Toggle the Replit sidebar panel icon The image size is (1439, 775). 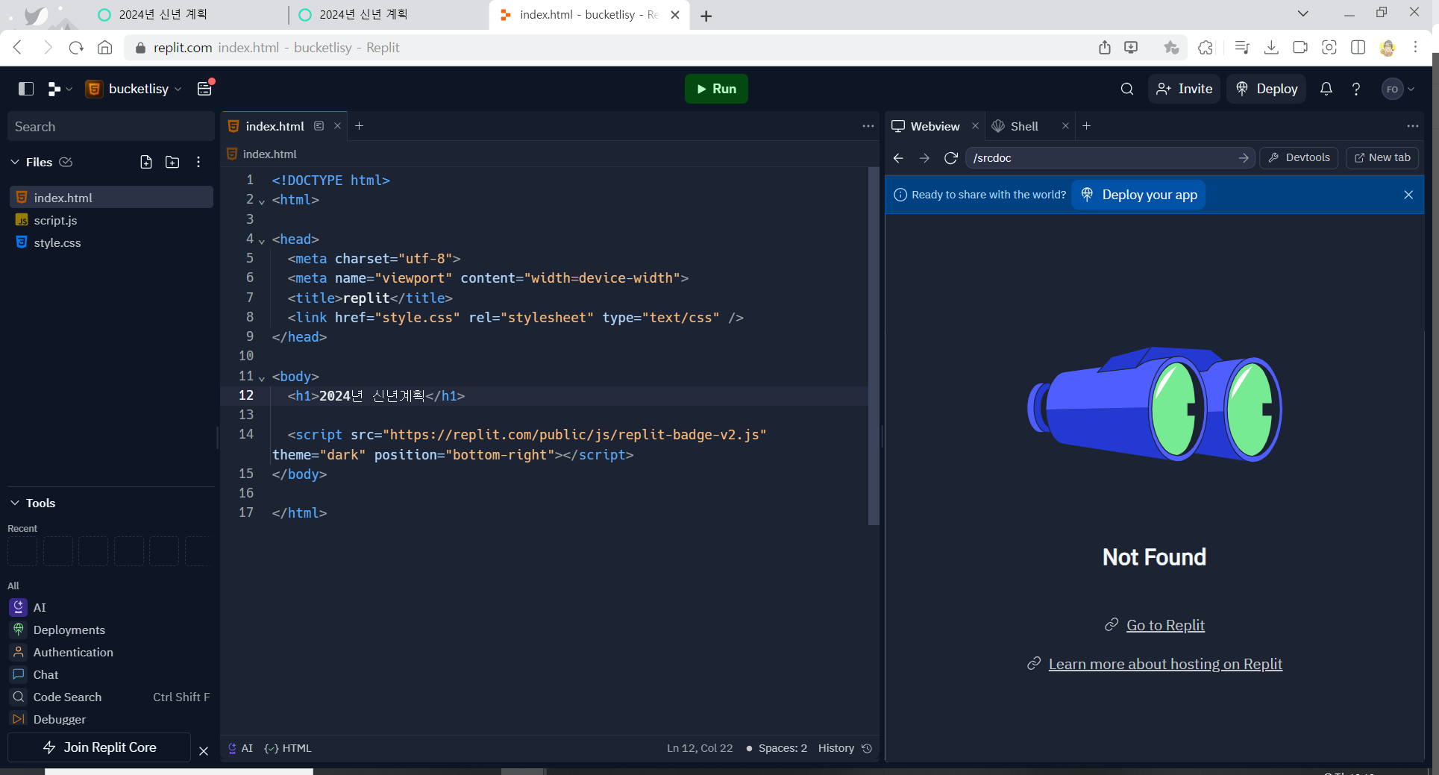pyautogui.click(x=26, y=89)
